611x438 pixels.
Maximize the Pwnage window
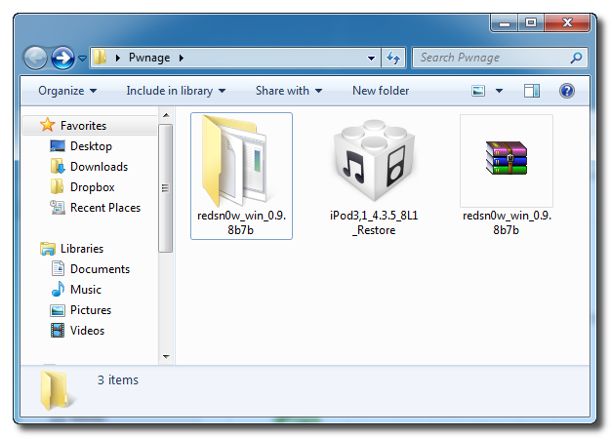tap(530, 23)
